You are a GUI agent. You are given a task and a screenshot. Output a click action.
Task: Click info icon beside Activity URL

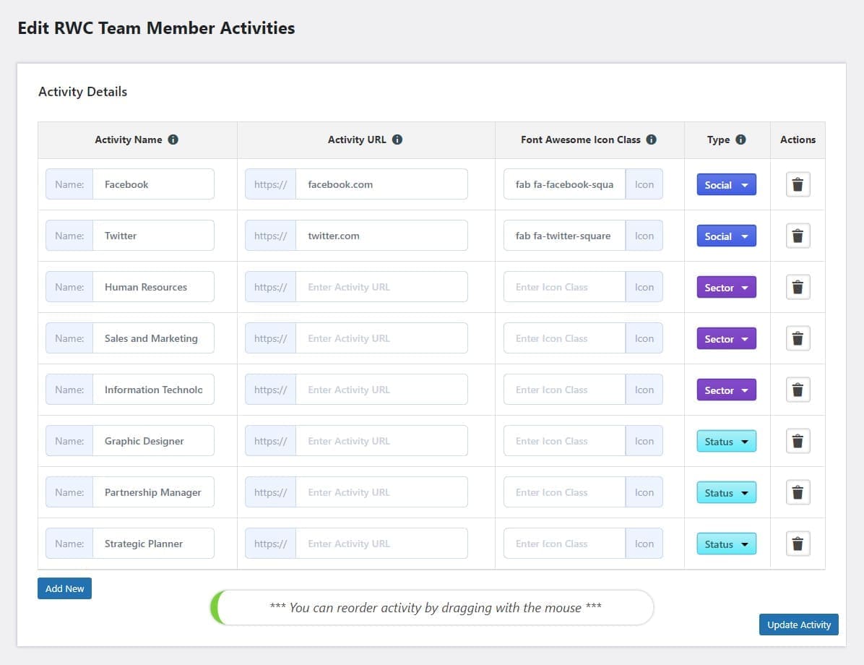point(397,140)
